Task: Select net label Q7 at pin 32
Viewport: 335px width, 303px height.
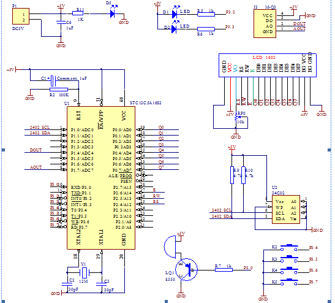Action: click(161, 167)
